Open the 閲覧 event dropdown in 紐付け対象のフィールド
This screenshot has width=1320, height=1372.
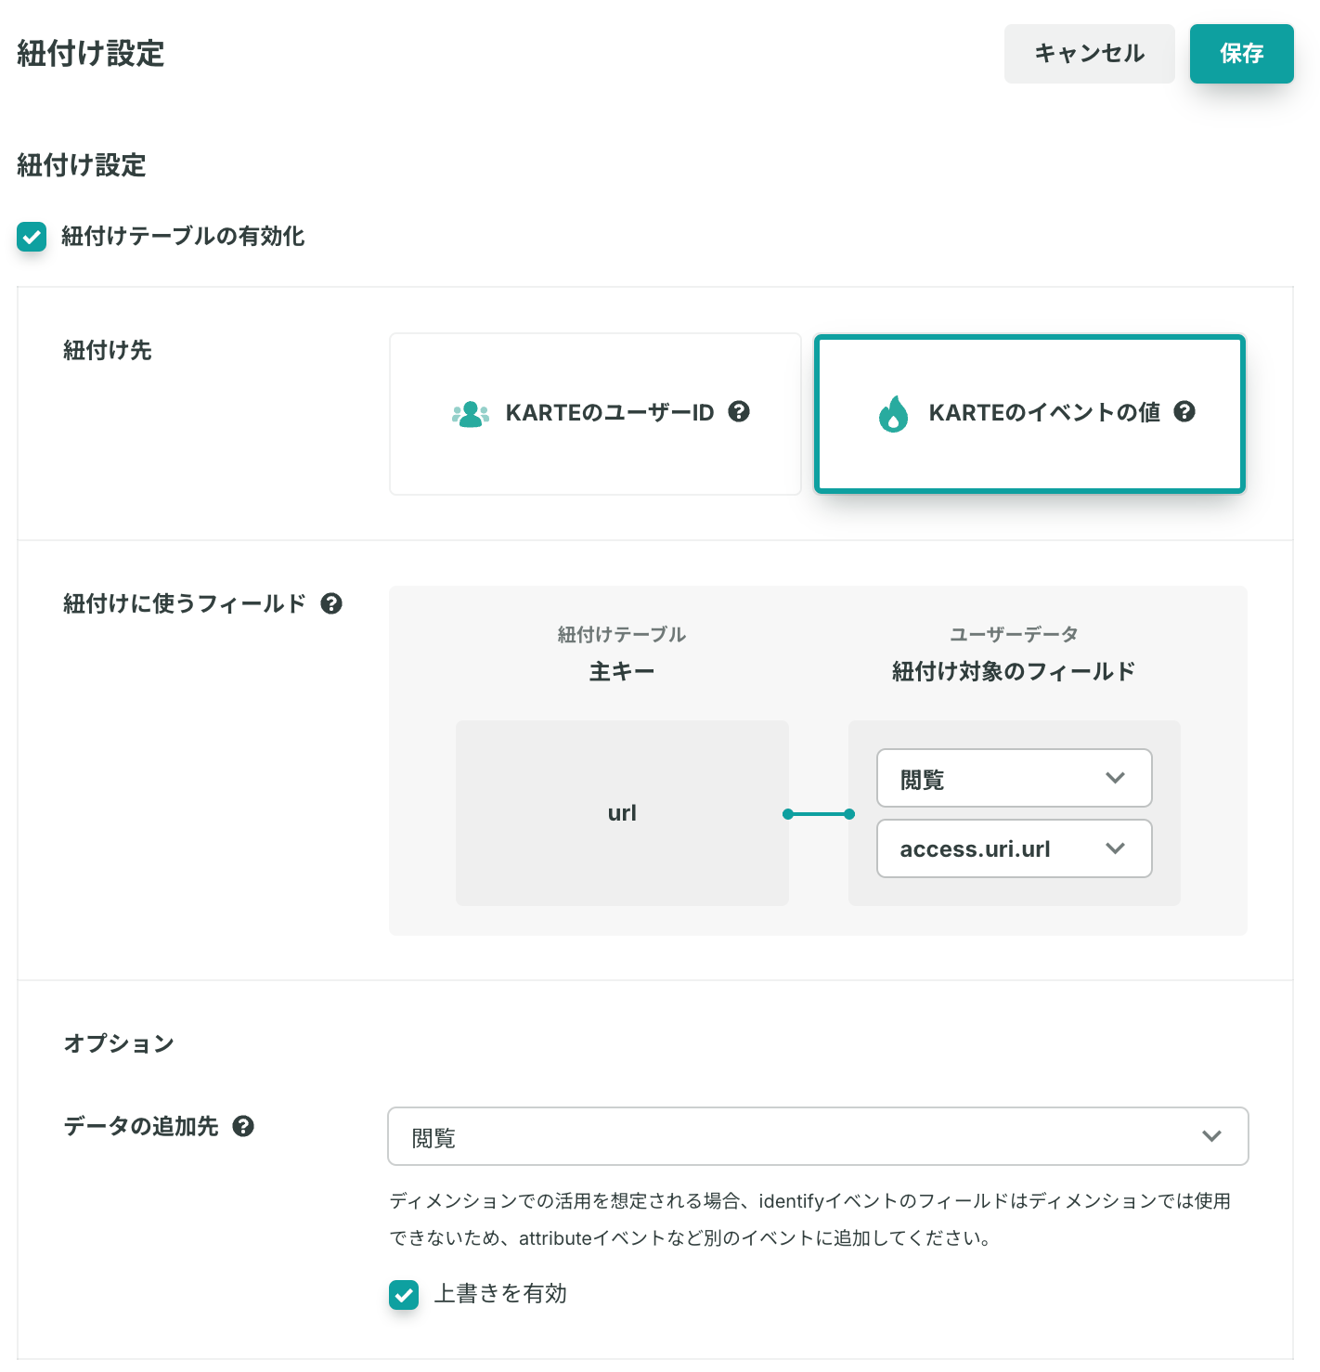point(1014,778)
